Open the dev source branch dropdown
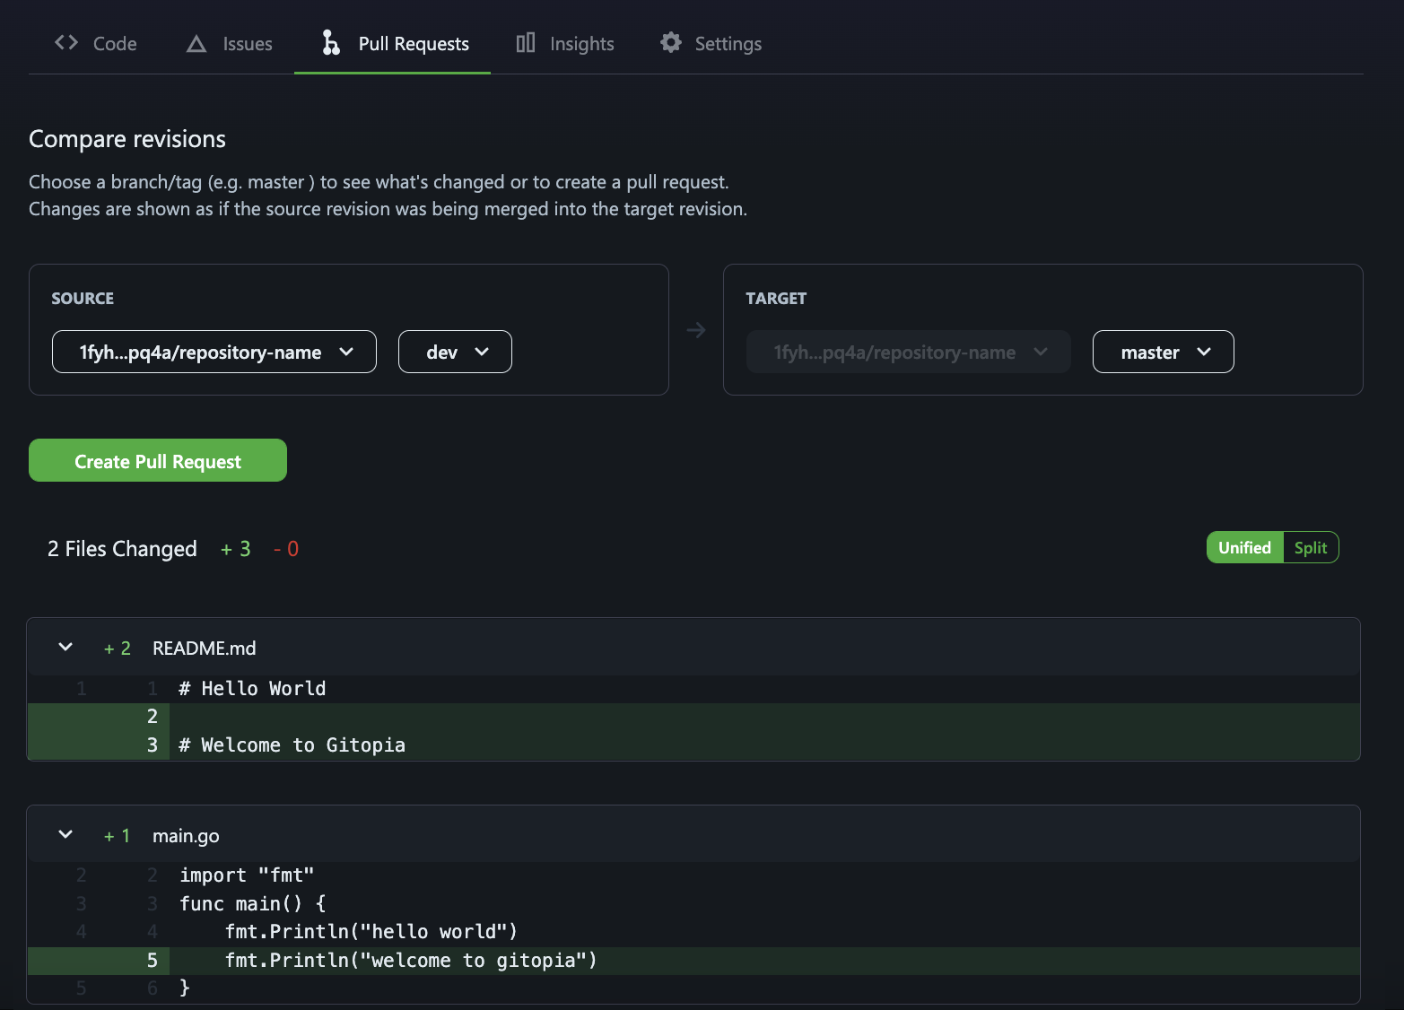 (x=455, y=352)
